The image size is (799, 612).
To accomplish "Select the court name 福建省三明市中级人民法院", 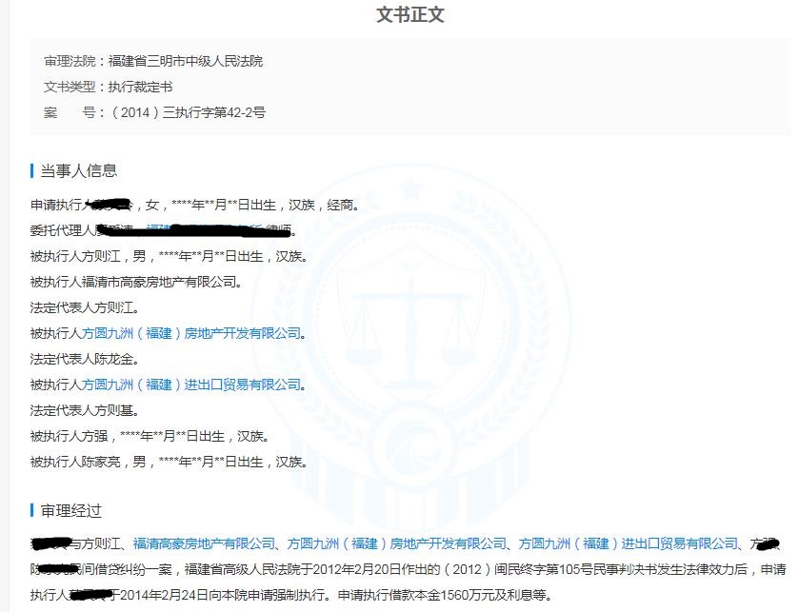I will [188, 60].
